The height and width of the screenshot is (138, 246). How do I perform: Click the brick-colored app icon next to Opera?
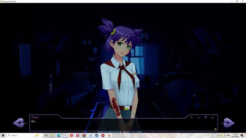point(84,135)
